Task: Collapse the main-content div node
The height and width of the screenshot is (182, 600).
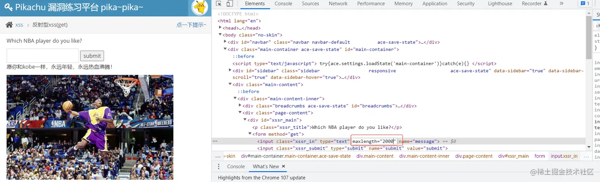Action: point(230,84)
